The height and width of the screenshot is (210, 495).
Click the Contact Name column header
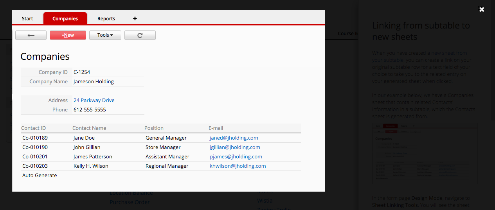click(x=89, y=128)
